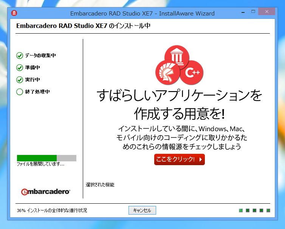Click the データの収集中 green checkmark icon

click(x=20, y=56)
